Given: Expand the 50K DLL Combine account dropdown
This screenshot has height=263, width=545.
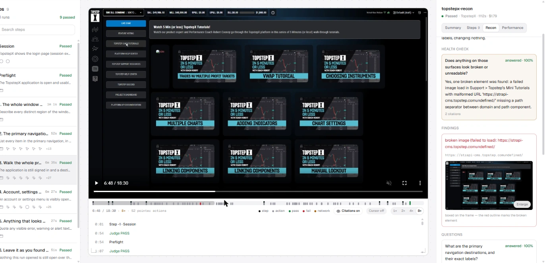Looking at the screenshot, I should point(124,13).
